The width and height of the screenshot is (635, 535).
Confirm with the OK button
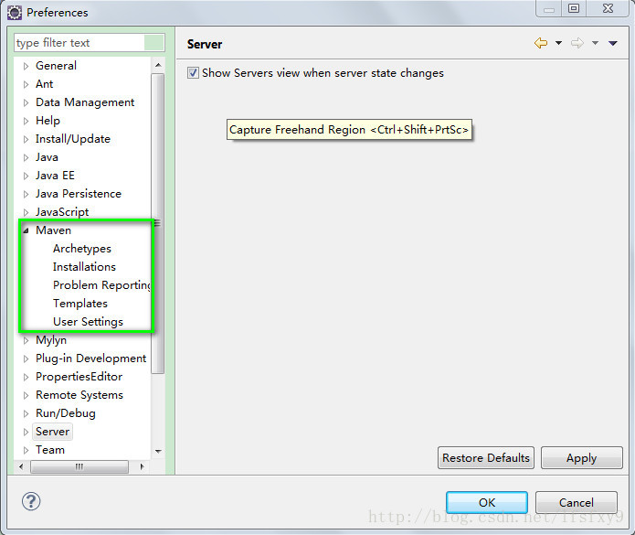pyautogui.click(x=486, y=502)
